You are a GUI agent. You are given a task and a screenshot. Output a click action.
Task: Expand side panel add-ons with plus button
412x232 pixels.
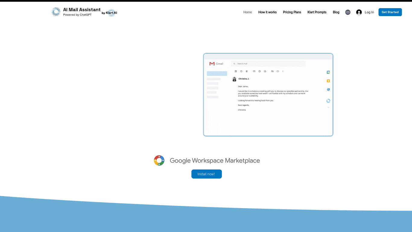pyautogui.click(x=328, y=108)
